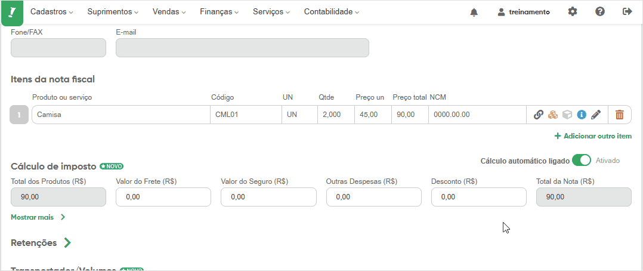Click the Desconto value field
Screen dimensions: 643x271
click(x=479, y=197)
